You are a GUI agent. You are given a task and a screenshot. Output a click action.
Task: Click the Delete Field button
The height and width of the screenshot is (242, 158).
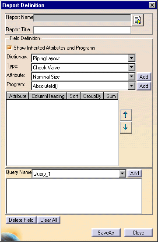pyautogui.click(x=21, y=220)
